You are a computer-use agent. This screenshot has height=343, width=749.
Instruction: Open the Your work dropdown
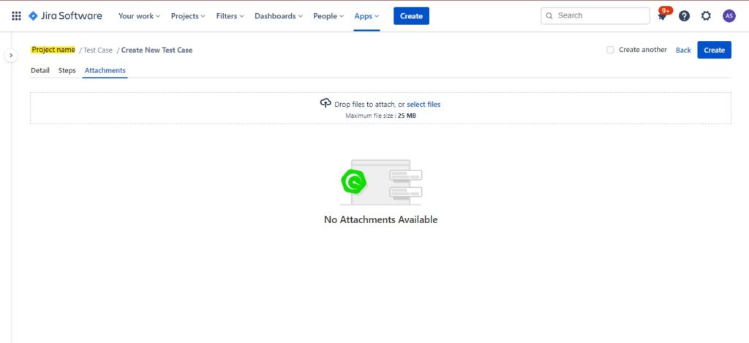click(139, 16)
